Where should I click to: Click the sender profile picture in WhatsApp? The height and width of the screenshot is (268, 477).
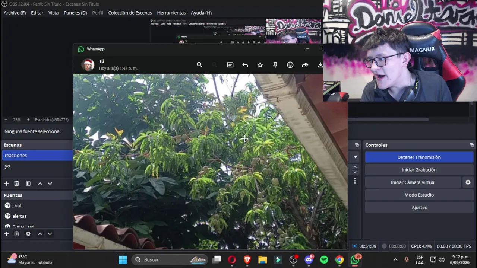[88, 65]
